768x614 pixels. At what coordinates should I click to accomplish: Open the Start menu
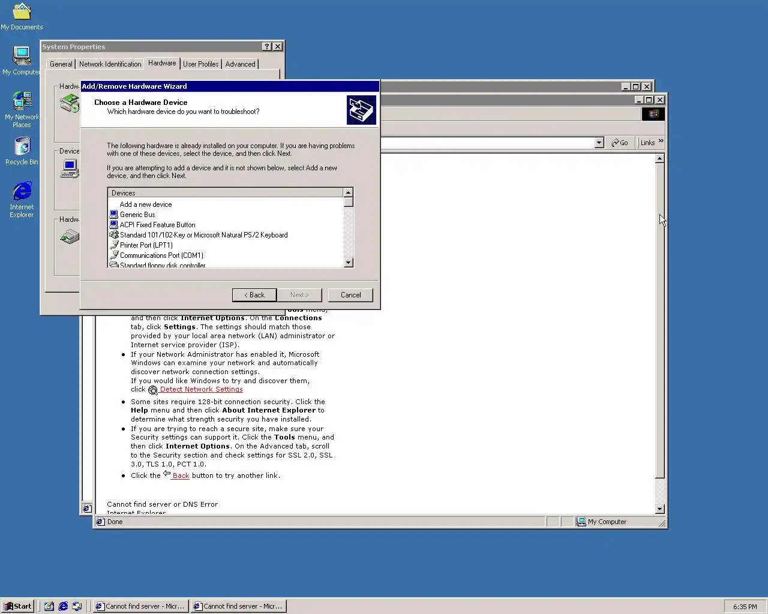[17, 606]
